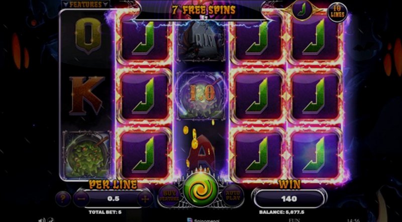Expand the Features dropdown panel

pos(85,5)
